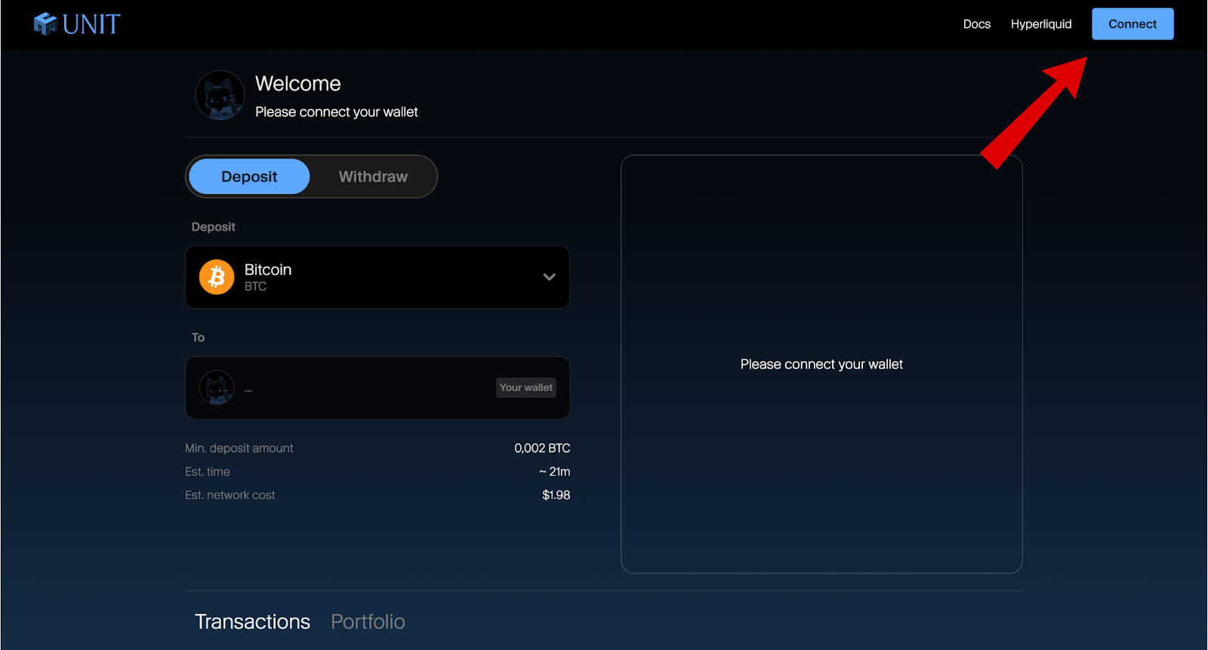Click the blue Connect button

(x=1132, y=24)
